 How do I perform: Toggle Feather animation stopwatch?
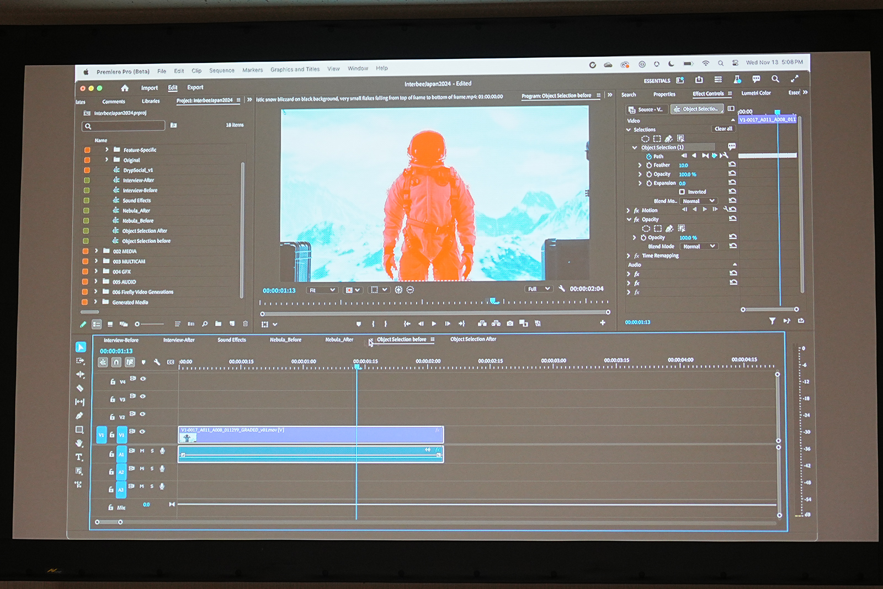(x=649, y=165)
